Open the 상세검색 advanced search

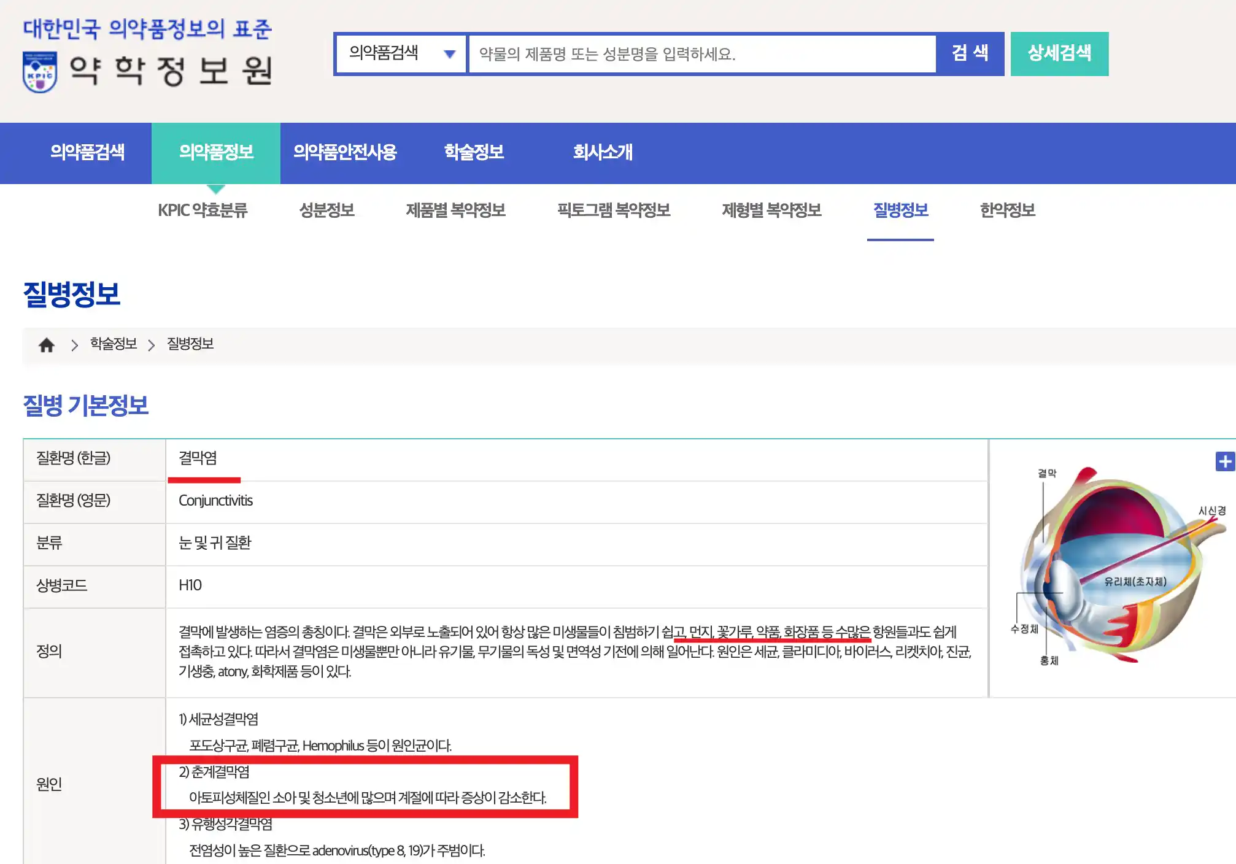pos(1060,54)
